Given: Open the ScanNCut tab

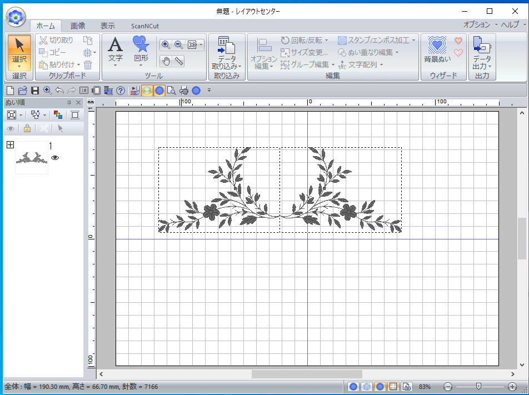Looking at the screenshot, I should point(144,26).
